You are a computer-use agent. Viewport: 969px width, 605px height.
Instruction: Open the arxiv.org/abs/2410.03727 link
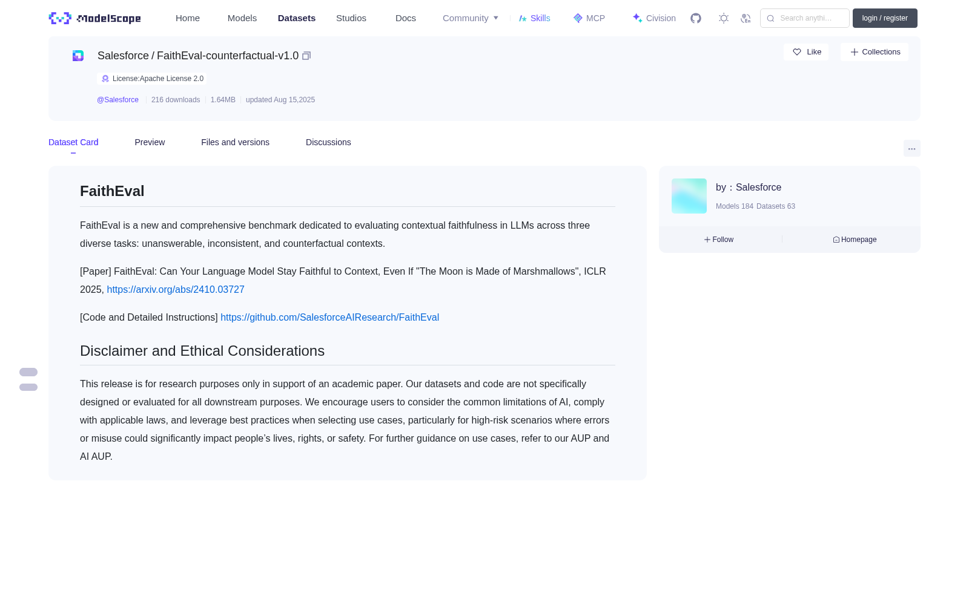click(176, 290)
